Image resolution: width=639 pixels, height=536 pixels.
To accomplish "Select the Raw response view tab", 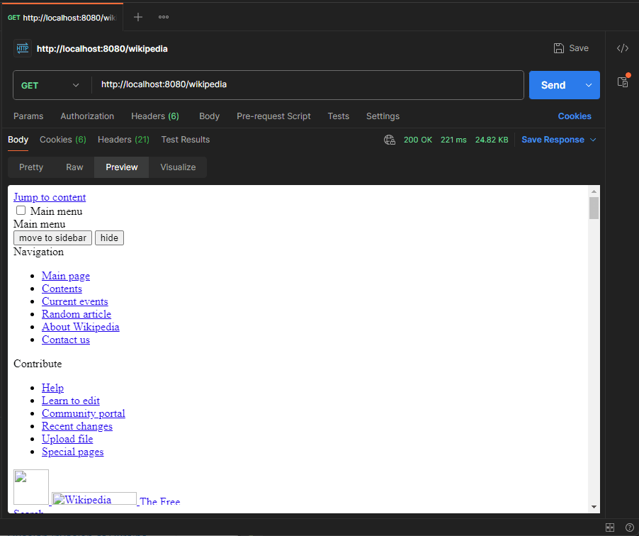I will pyautogui.click(x=74, y=167).
